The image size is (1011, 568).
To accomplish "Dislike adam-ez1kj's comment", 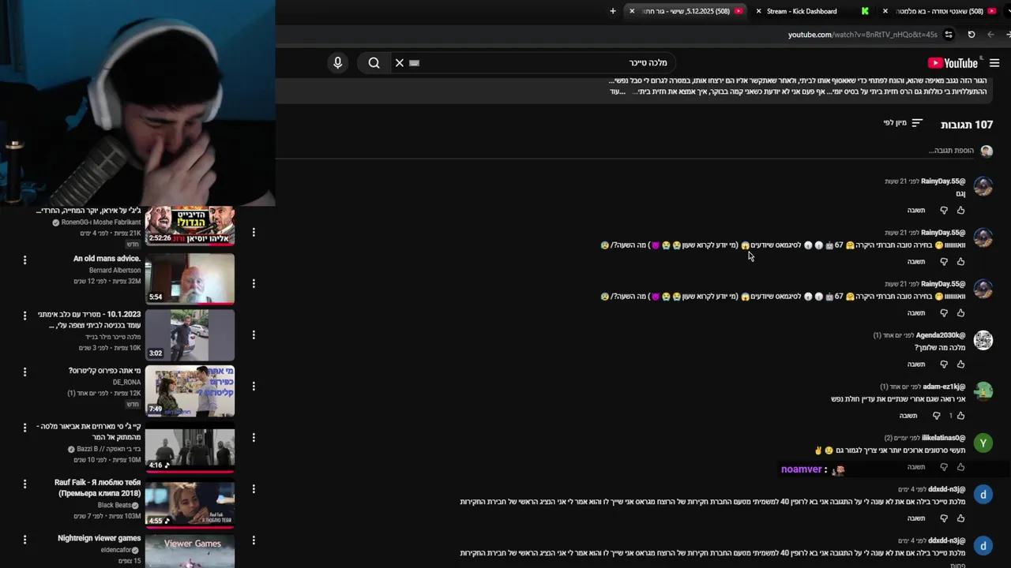I will [x=937, y=416].
